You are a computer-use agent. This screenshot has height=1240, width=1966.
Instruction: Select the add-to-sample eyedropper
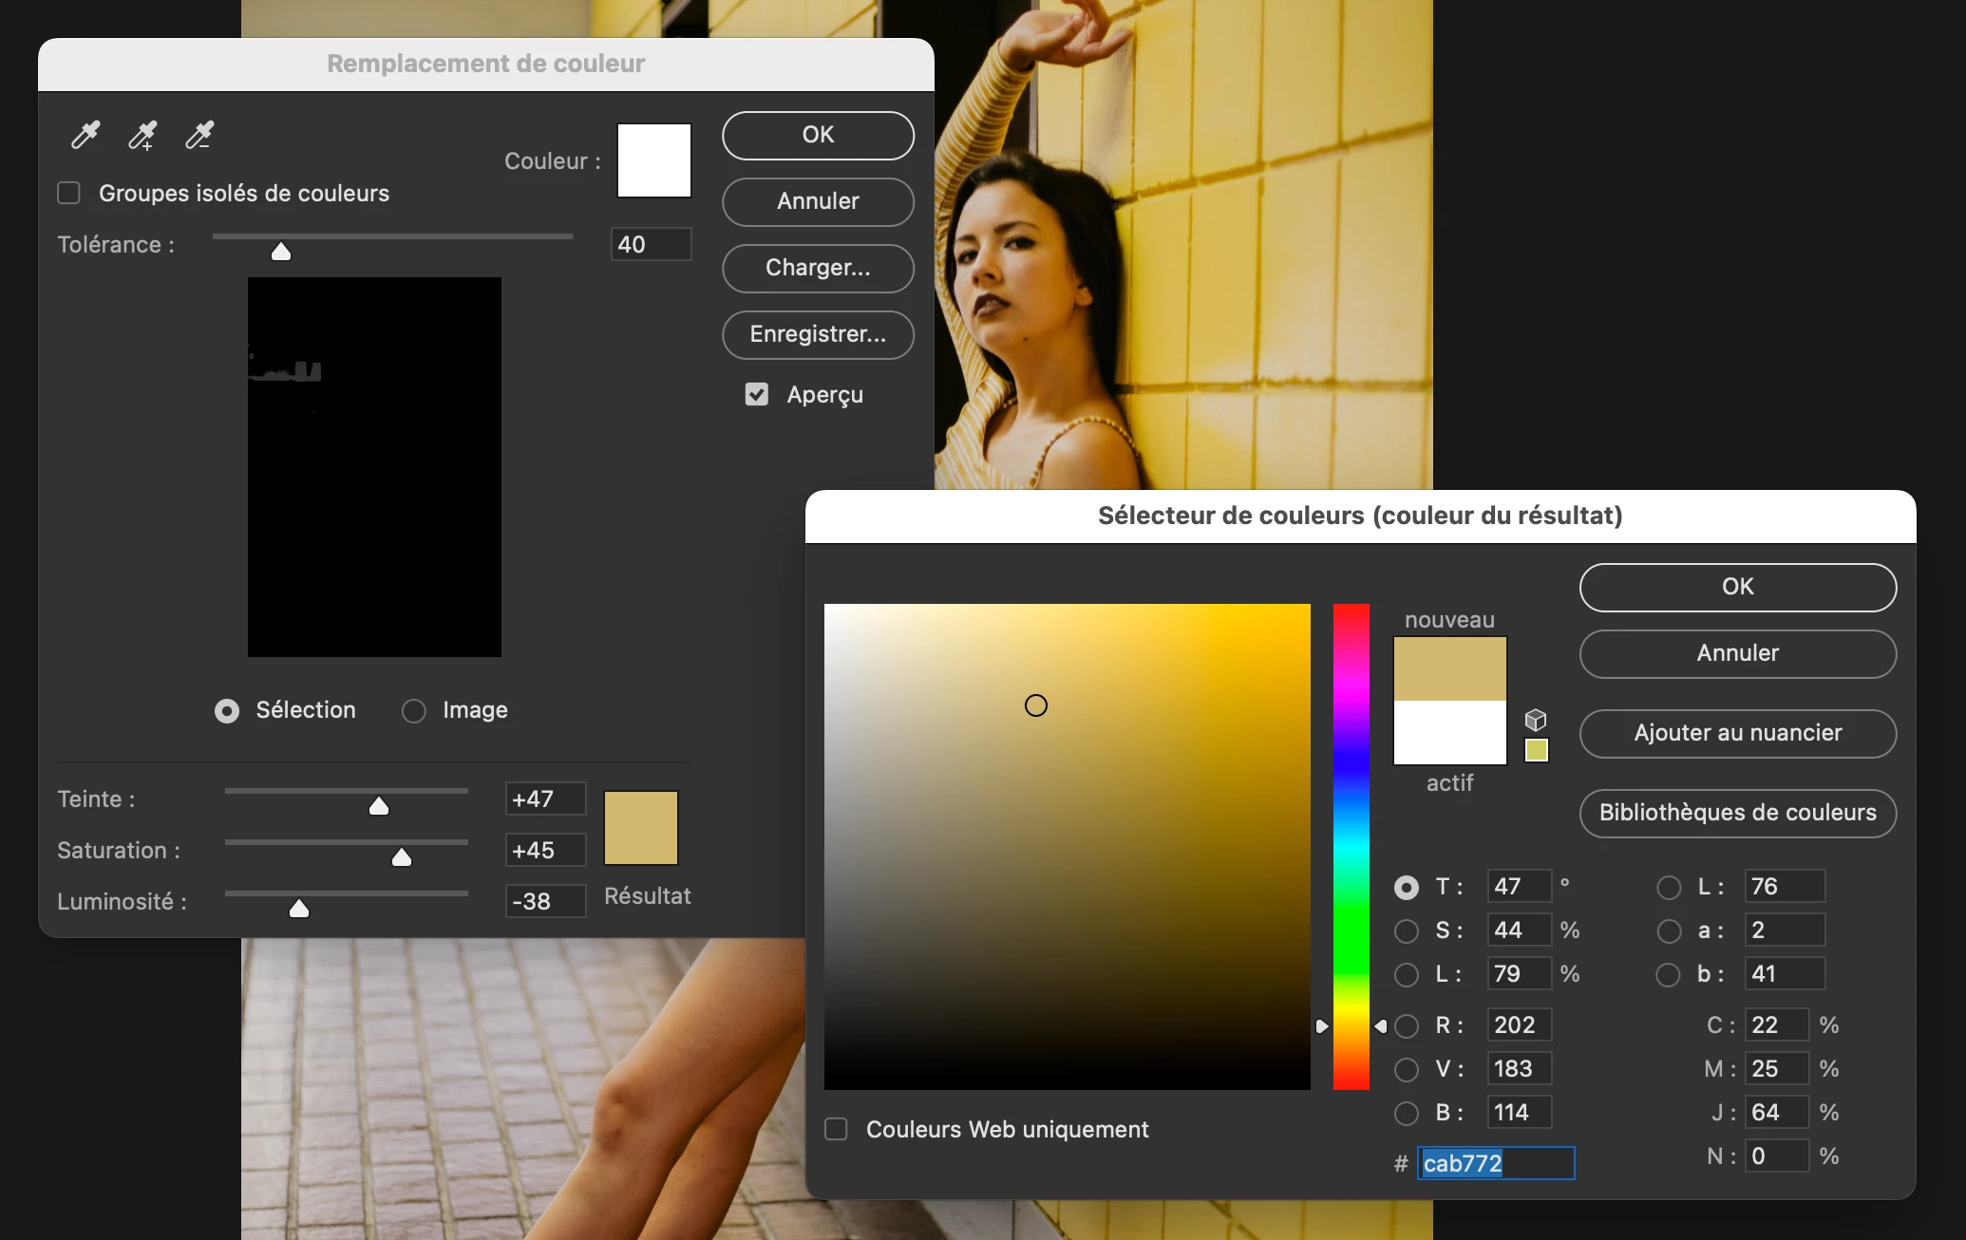[142, 136]
